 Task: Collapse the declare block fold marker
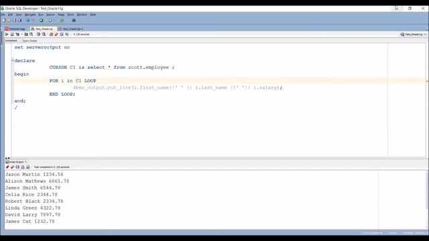tap(13, 60)
